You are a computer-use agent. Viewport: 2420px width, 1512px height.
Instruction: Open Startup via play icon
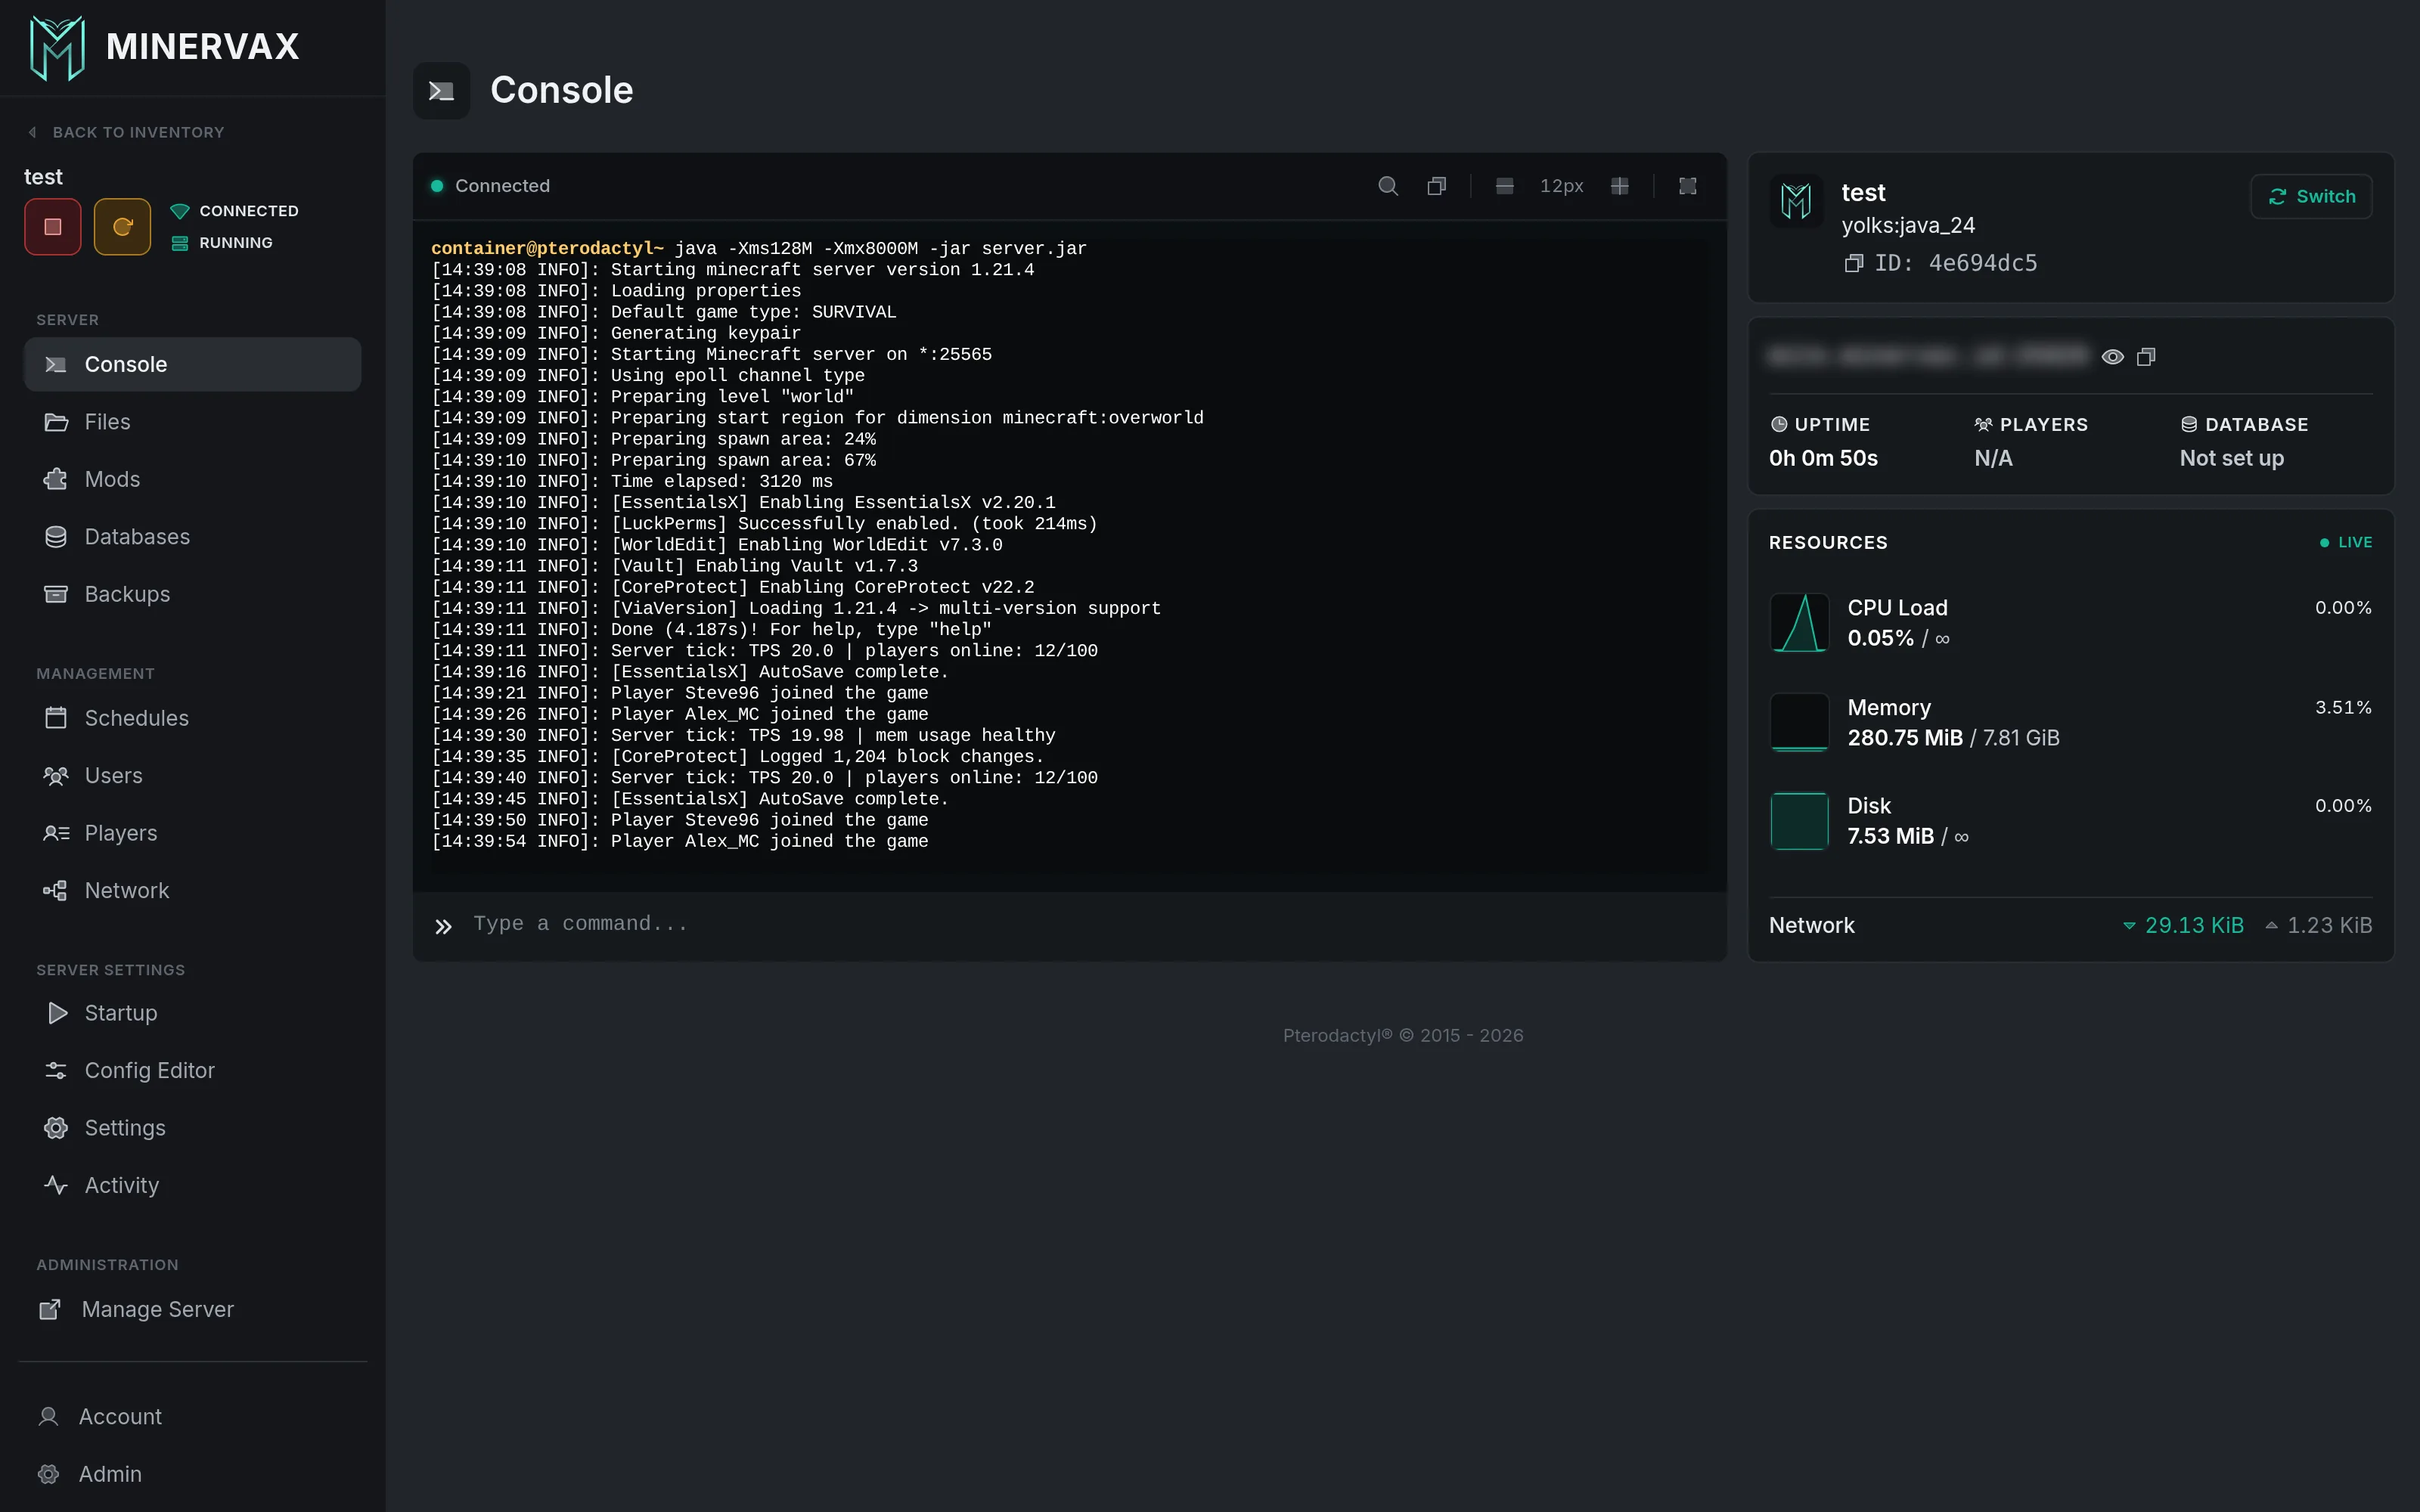pyautogui.click(x=57, y=1013)
